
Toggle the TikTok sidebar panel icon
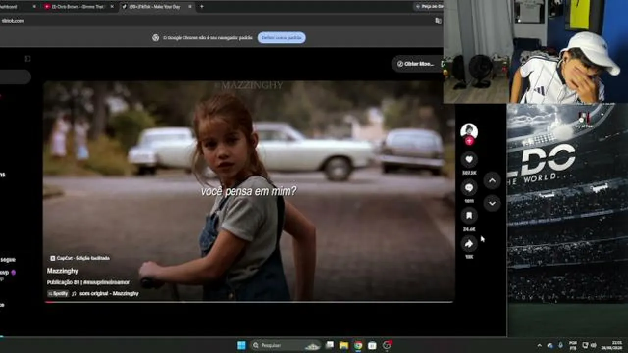[x=27, y=59]
